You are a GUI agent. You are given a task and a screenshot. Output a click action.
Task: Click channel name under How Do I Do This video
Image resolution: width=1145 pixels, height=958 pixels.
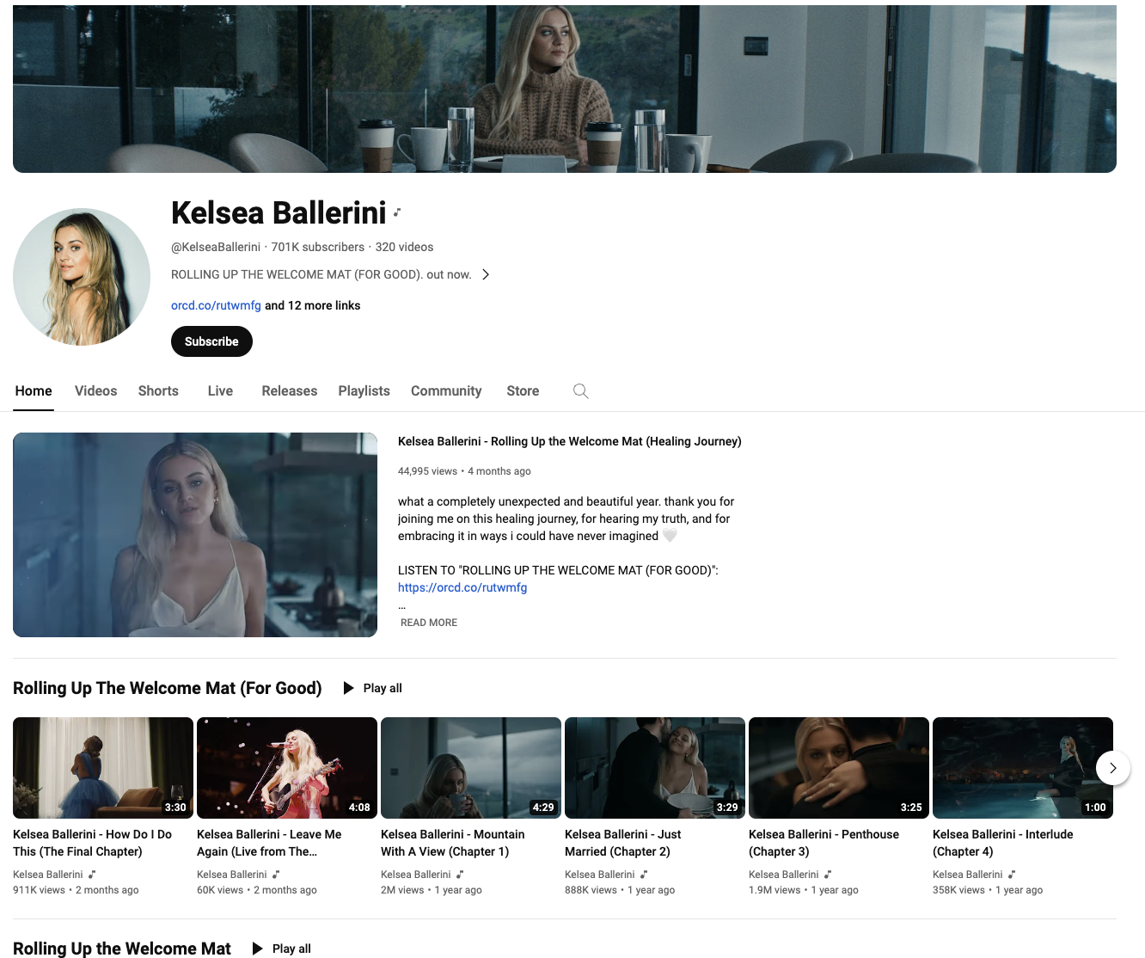click(48, 875)
